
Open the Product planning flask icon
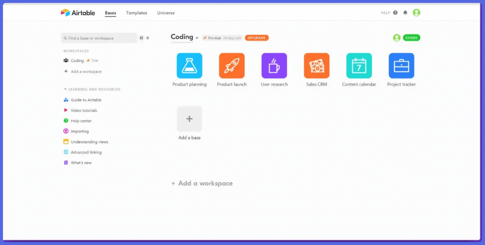tap(189, 65)
